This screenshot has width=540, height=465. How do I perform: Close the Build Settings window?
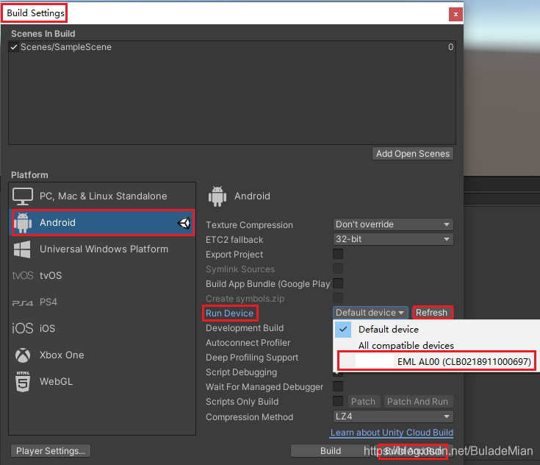click(x=456, y=14)
